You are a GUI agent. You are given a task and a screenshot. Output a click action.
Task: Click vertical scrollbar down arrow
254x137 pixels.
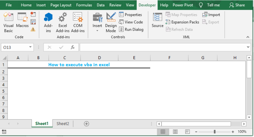click(249, 117)
